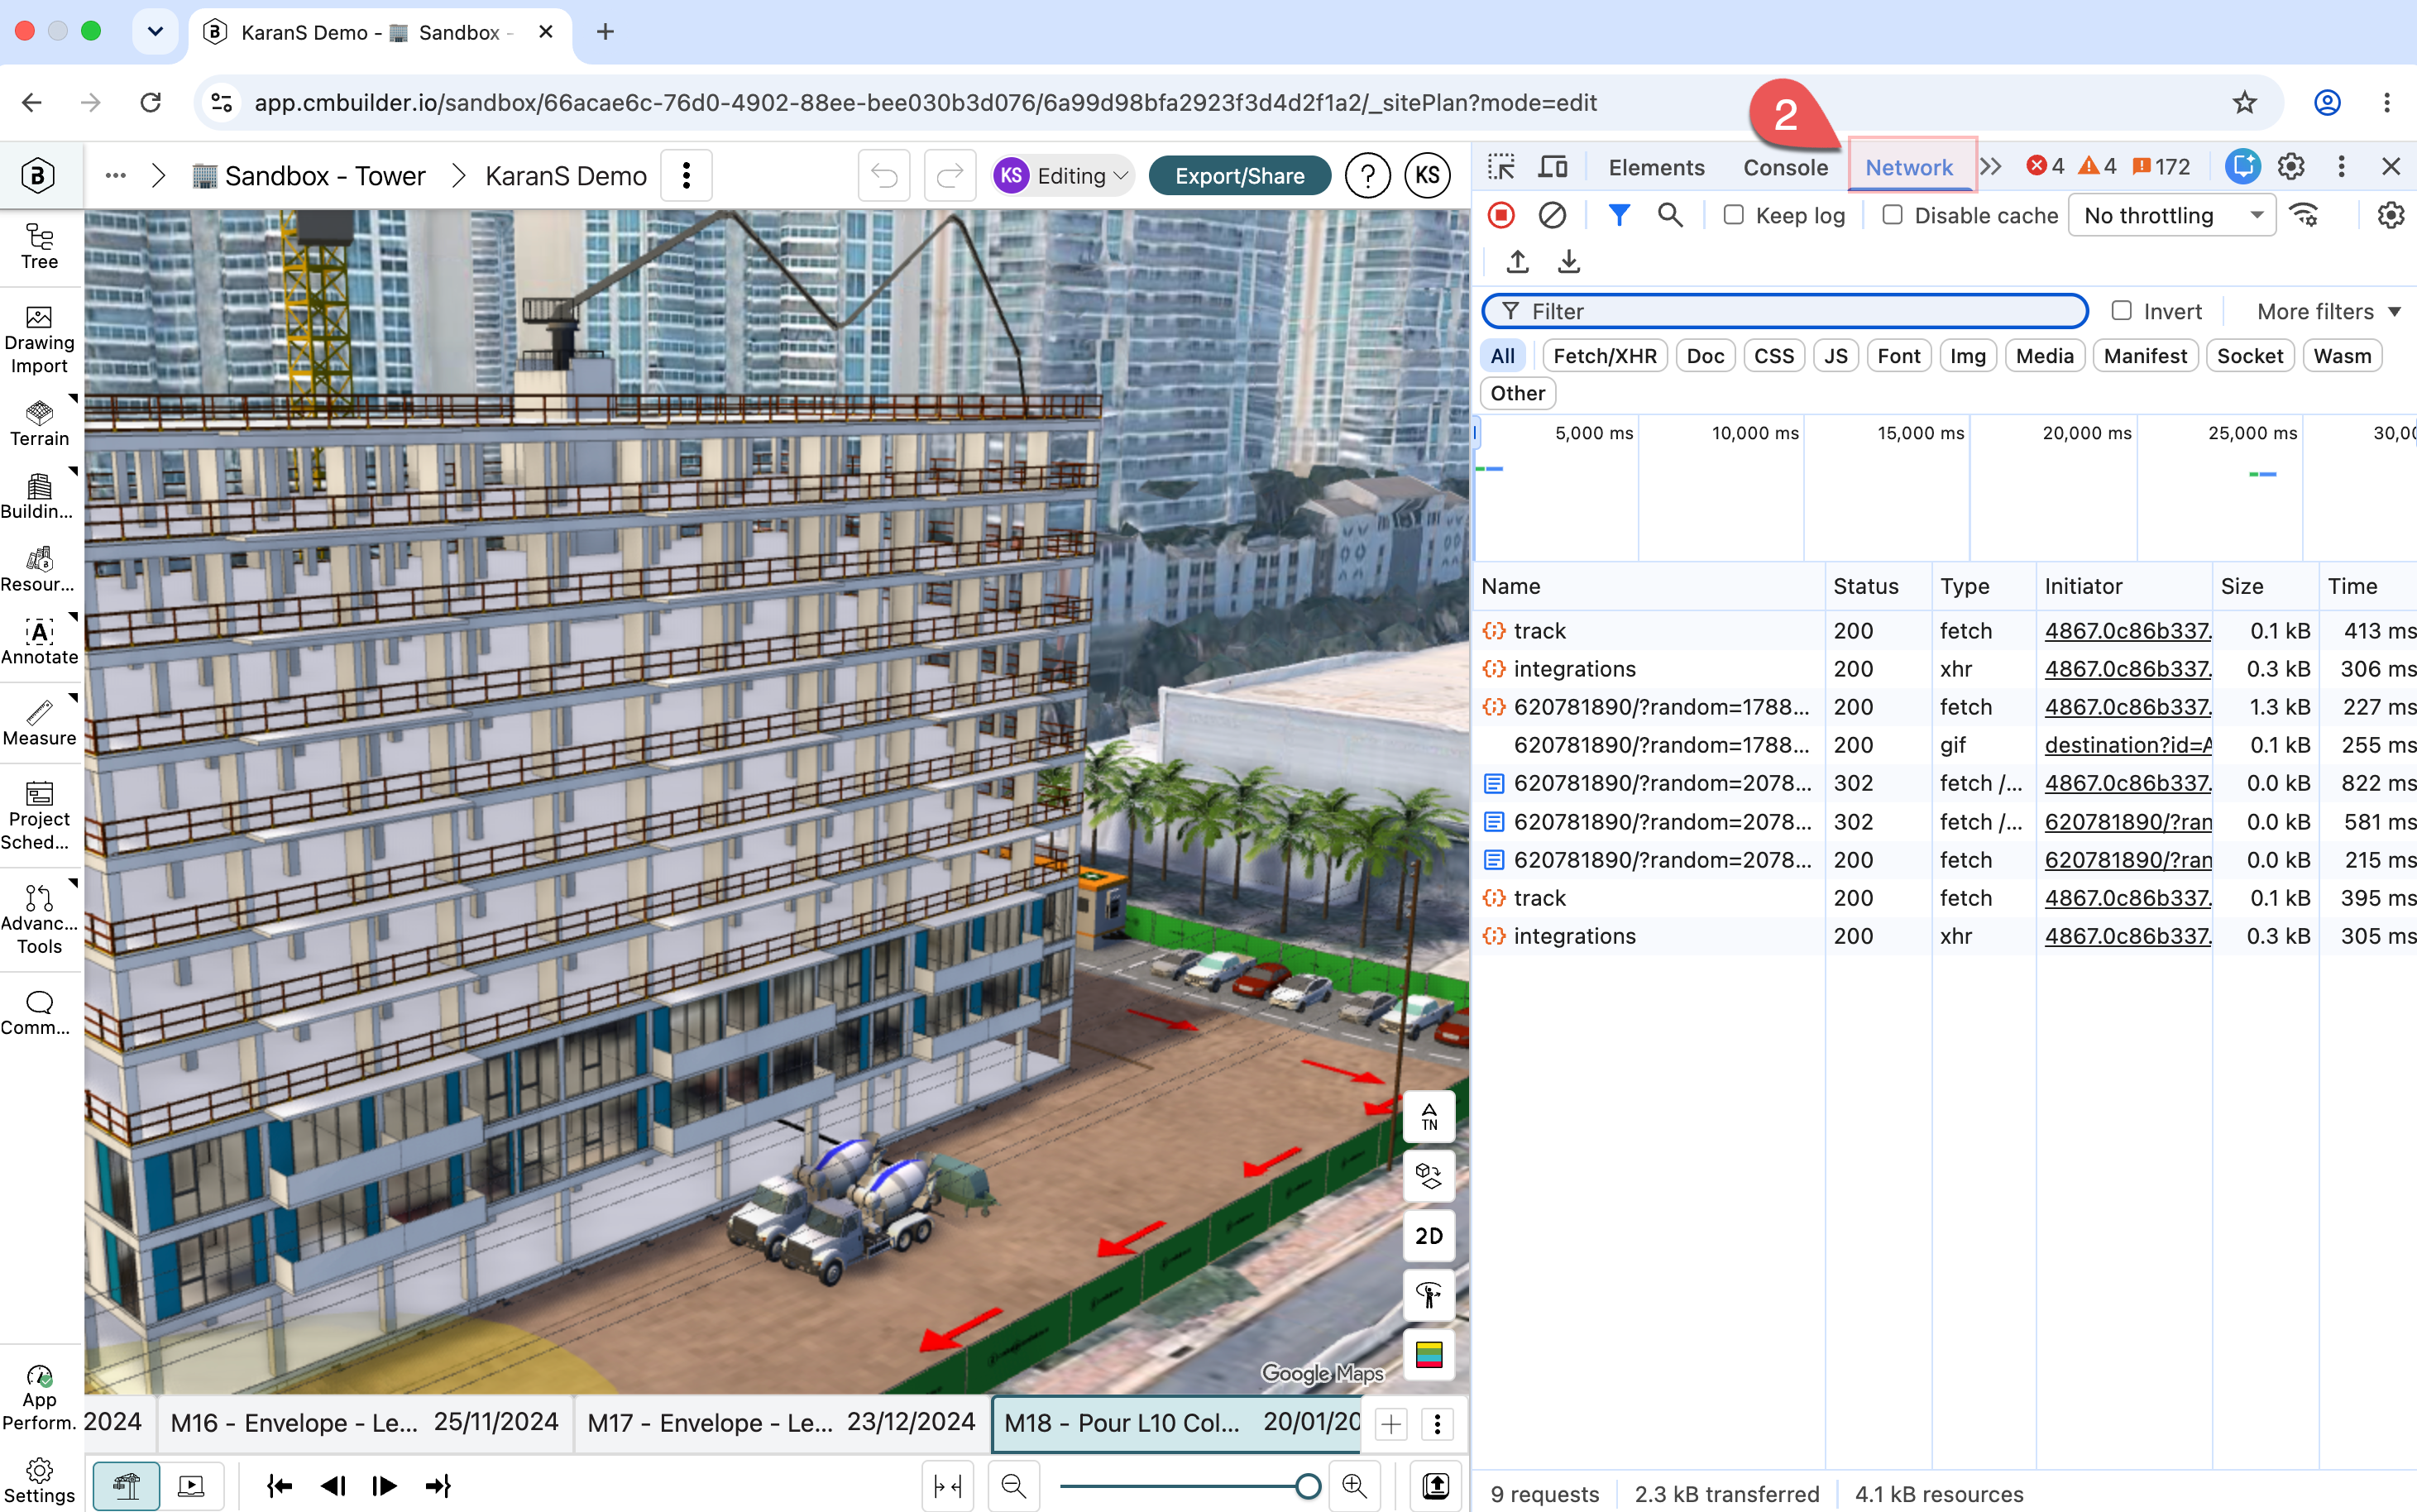Screen dimensions: 2417x1512
Task: Open Drawing Import panel
Action: (40, 340)
